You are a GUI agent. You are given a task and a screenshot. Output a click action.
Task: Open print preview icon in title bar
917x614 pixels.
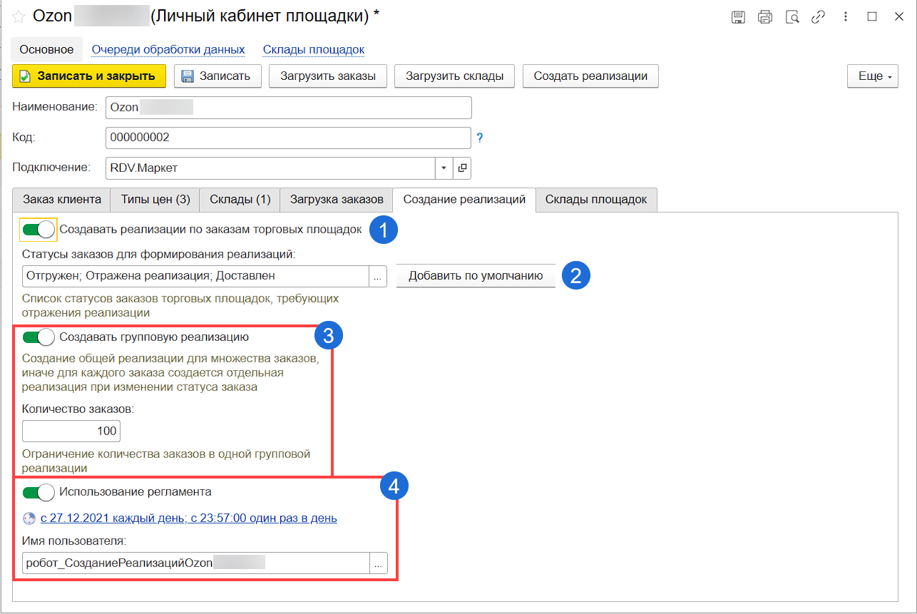point(792,17)
